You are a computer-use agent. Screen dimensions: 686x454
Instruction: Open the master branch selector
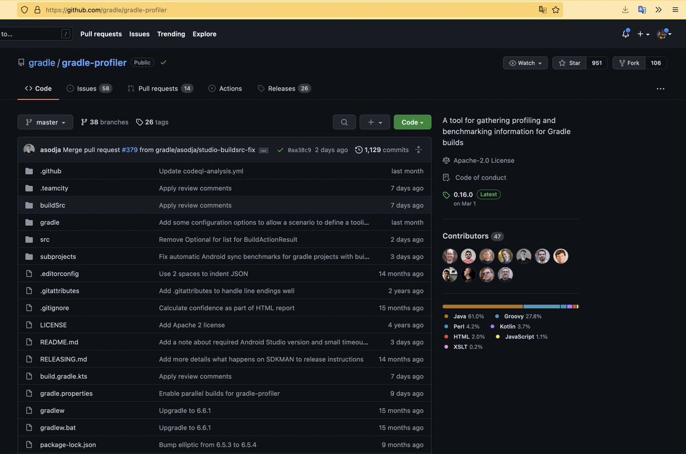(x=45, y=122)
